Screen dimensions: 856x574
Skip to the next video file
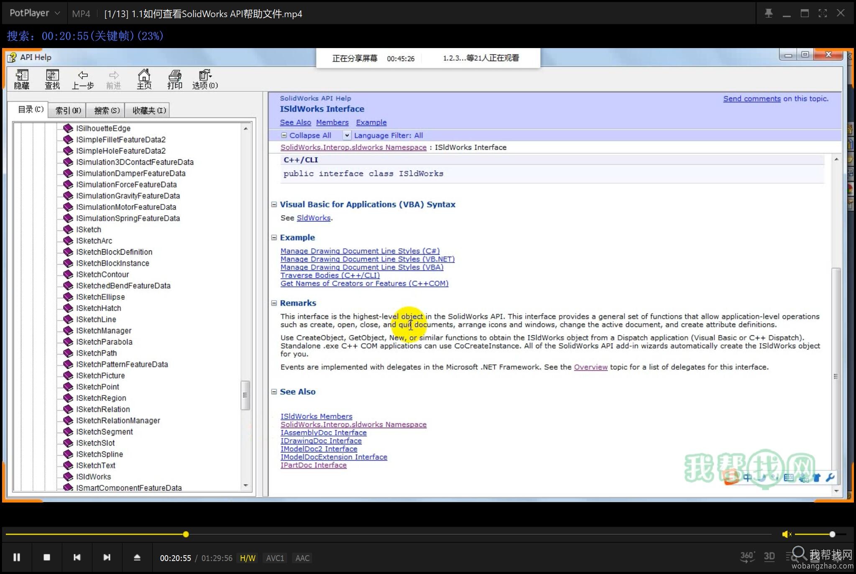107,557
